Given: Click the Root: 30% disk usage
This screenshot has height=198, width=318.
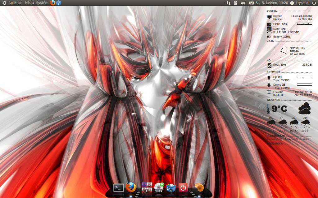Looking at the screenshot, I should [279, 65].
